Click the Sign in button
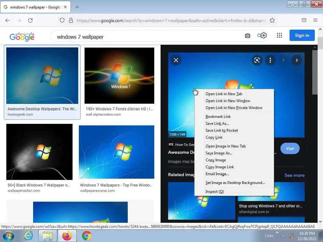 point(302,35)
